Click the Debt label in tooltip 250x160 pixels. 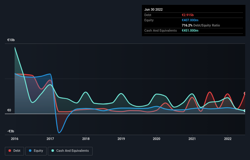click(x=148, y=15)
